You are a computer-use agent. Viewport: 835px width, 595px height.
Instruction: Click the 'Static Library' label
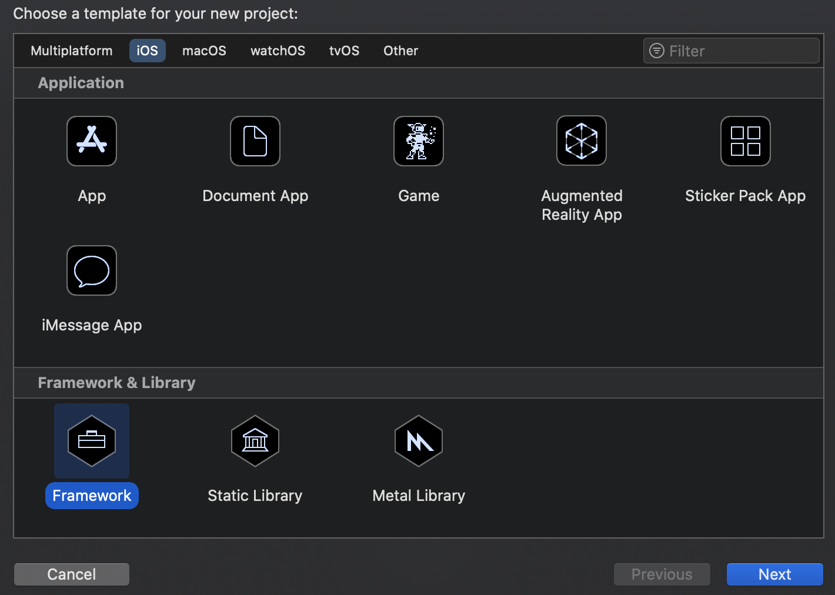coord(255,496)
